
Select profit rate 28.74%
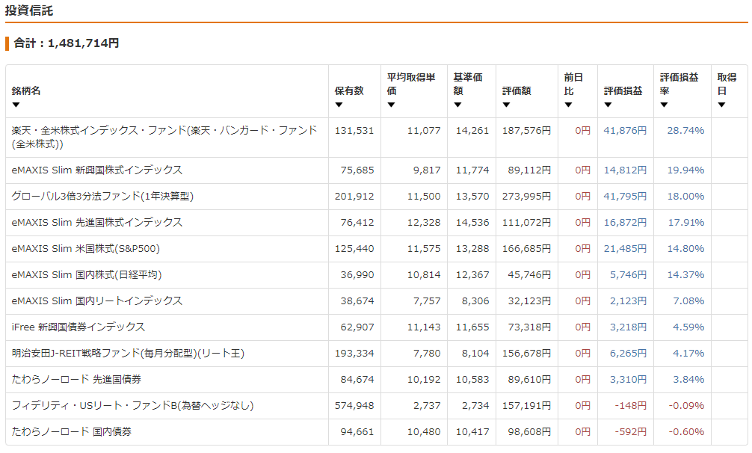point(685,130)
